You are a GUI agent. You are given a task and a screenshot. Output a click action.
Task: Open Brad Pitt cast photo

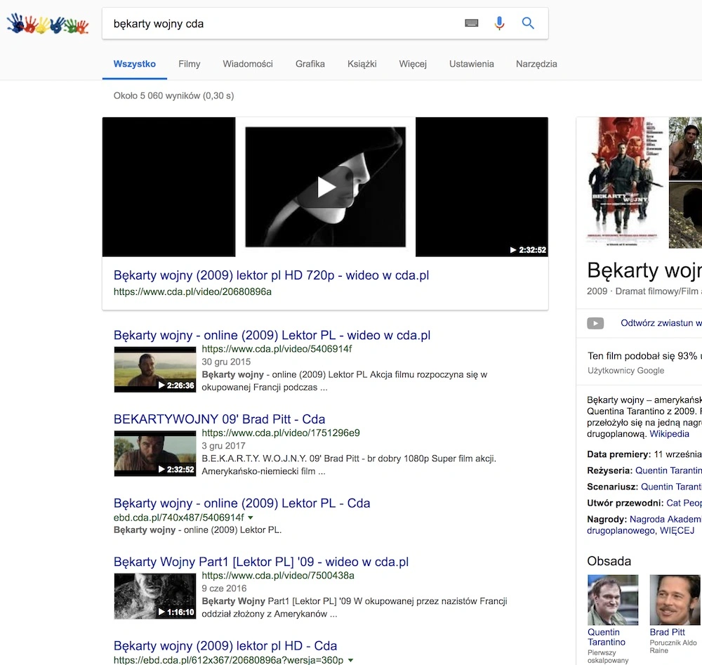[675, 600]
